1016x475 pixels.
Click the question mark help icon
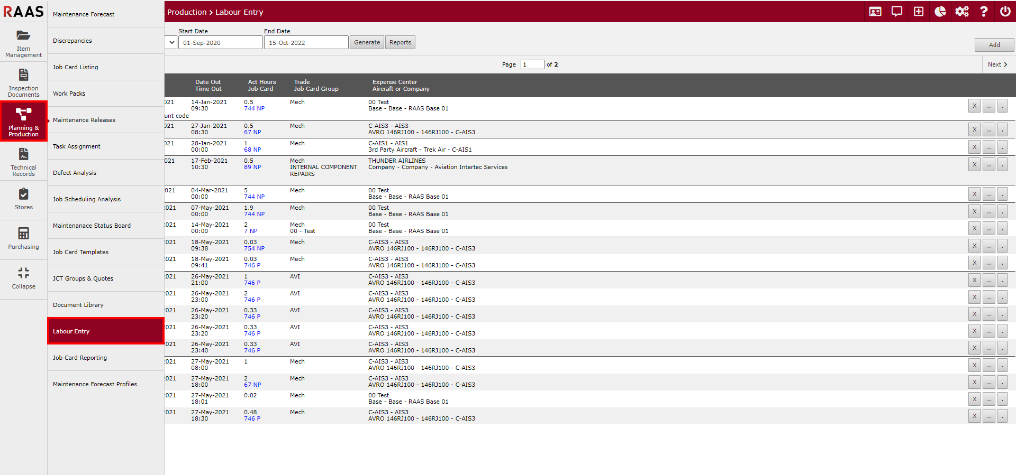pos(984,12)
